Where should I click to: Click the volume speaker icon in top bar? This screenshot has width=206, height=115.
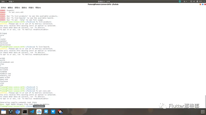[x=194, y=1]
